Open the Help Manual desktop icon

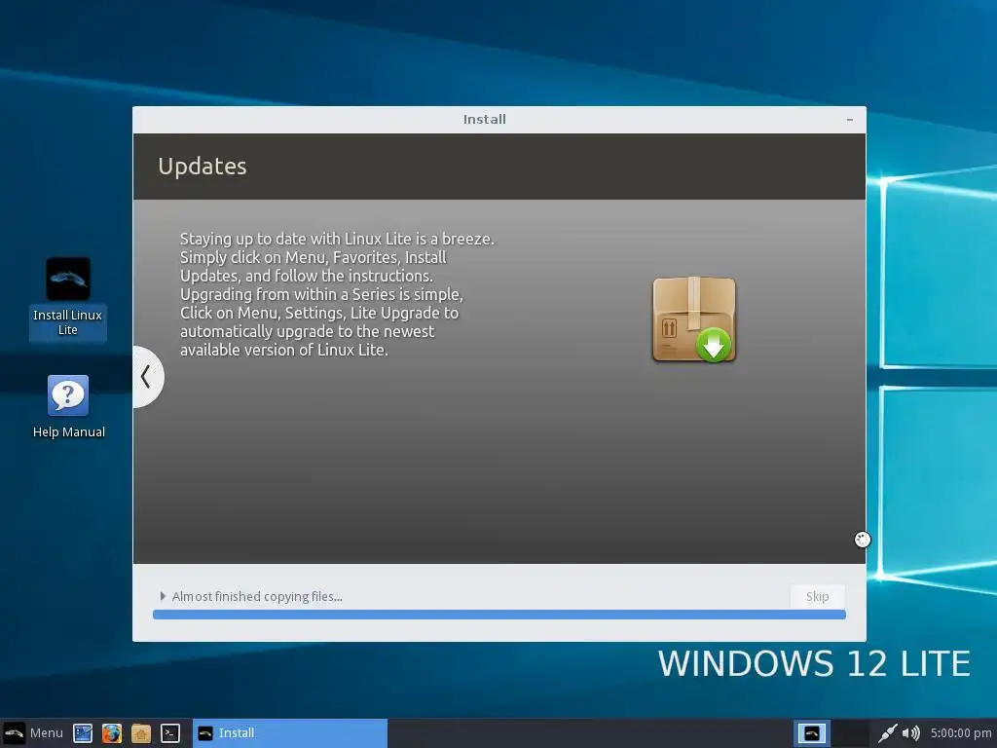pos(68,407)
